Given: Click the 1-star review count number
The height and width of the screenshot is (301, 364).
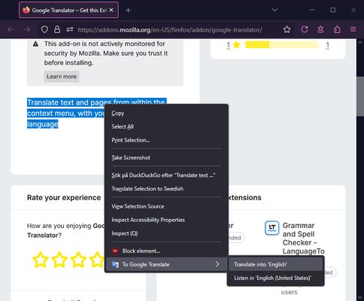Looking at the screenshot, I should pyautogui.click(x=327, y=45).
